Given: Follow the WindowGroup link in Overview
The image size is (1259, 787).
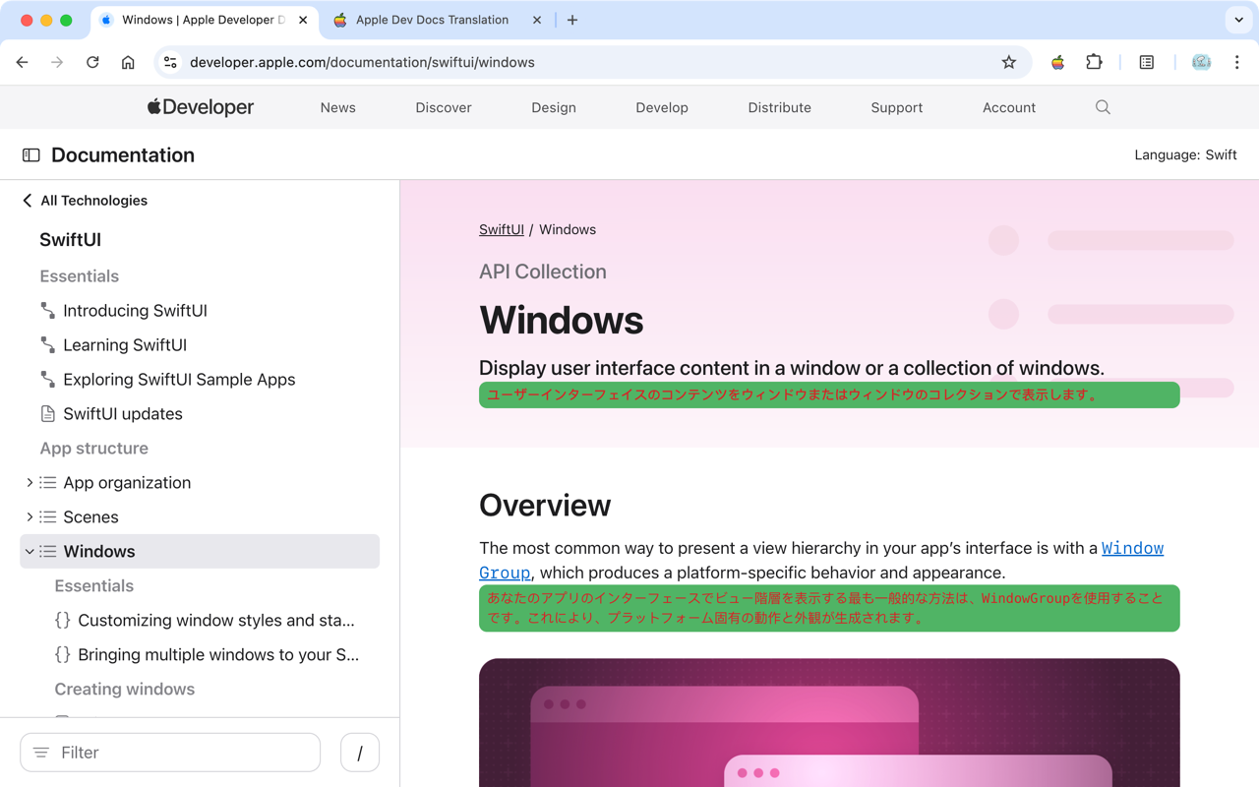Looking at the screenshot, I should pyautogui.click(x=1132, y=549).
